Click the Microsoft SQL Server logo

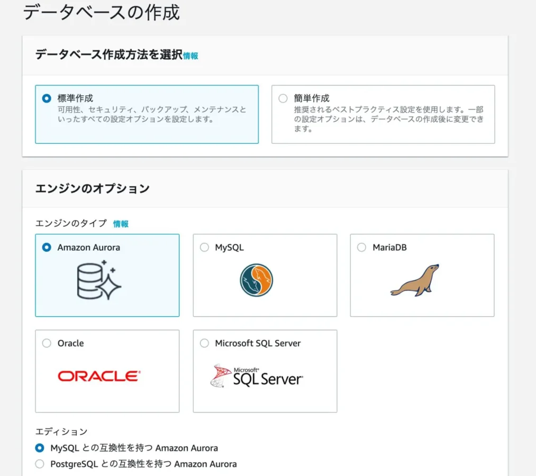[x=257, y=376]
